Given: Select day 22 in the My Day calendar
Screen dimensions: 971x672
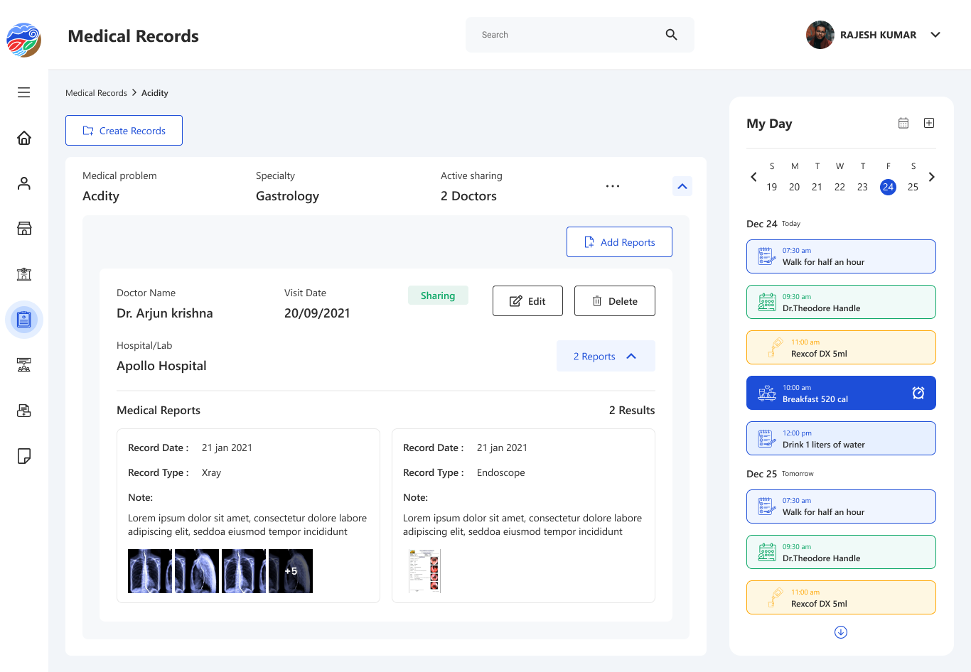Looking at the screenshot, I should (840, 187).
